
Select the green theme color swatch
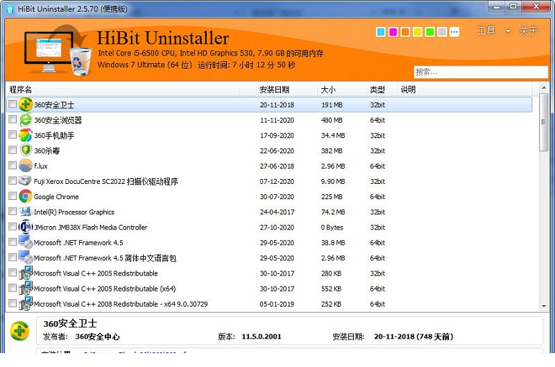click(429, 32)
